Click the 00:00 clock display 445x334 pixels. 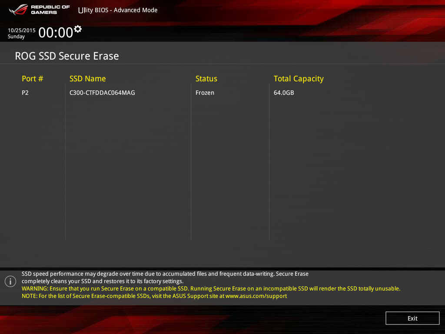pyautogui.click(x=56, y=33)
